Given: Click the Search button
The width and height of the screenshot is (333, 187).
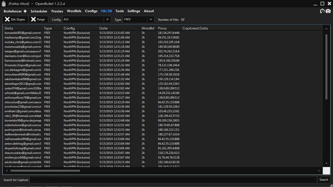Looking at the screenshot, I should [324, 180].
